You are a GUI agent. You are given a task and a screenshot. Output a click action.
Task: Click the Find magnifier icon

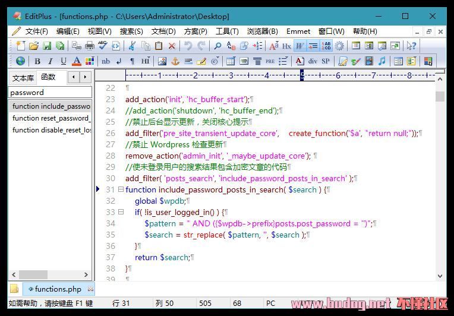pyautogui.click(x=217, y=46)
